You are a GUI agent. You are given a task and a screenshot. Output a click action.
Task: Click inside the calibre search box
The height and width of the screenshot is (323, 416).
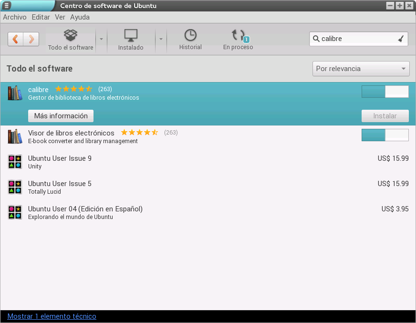click(x=355, y=39)
